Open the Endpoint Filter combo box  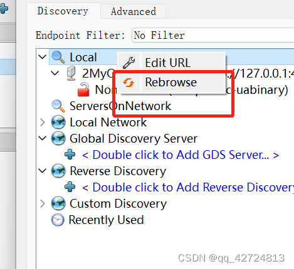coord(213,35)
